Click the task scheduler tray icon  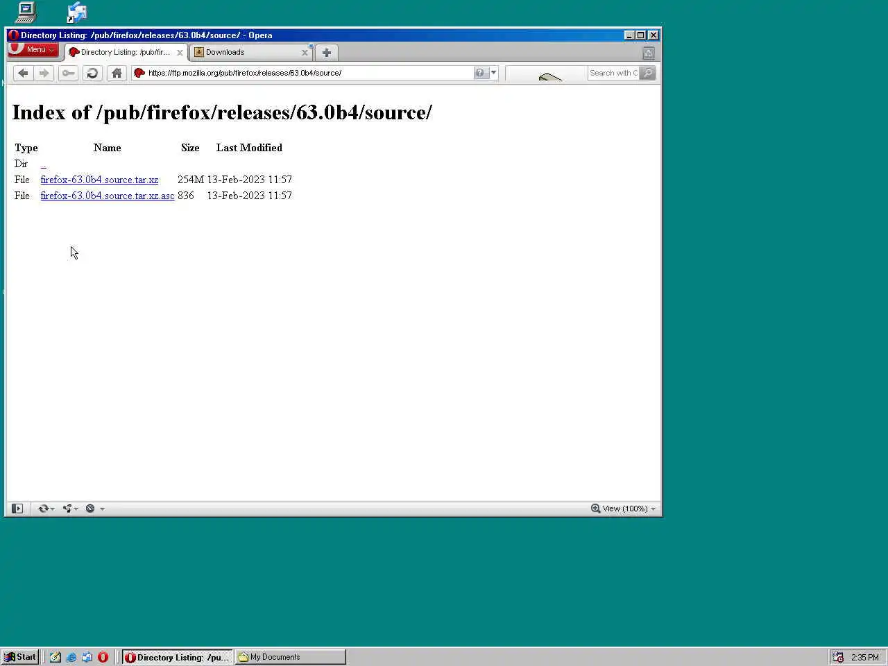[x=838, y=657]
